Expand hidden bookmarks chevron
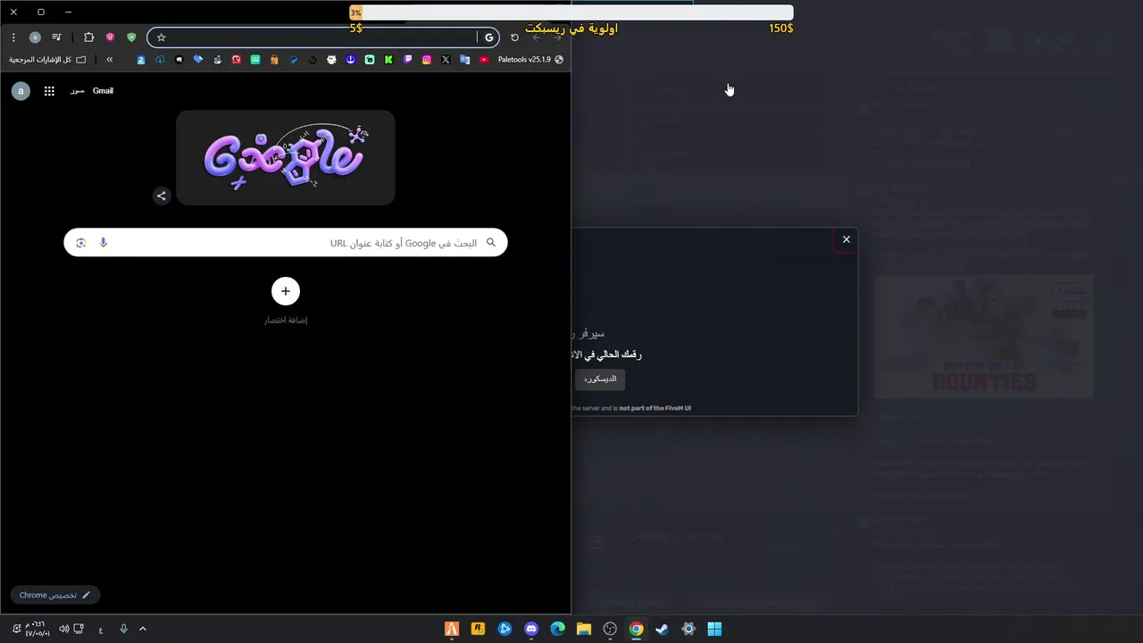The width and height of the screenshot is (1143, 643). click(109, 60)
